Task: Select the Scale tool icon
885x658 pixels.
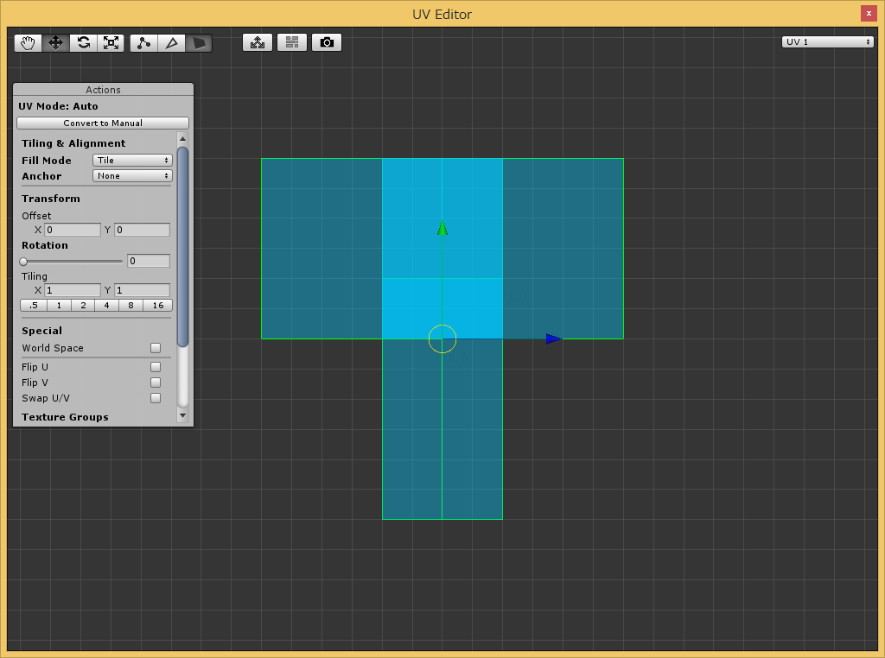Action: tap(111, 43)
